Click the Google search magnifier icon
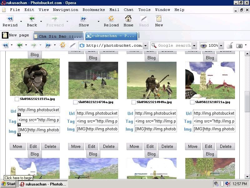Screen dimensions: 250x188 pyautogui.click(x=154, y=45)
